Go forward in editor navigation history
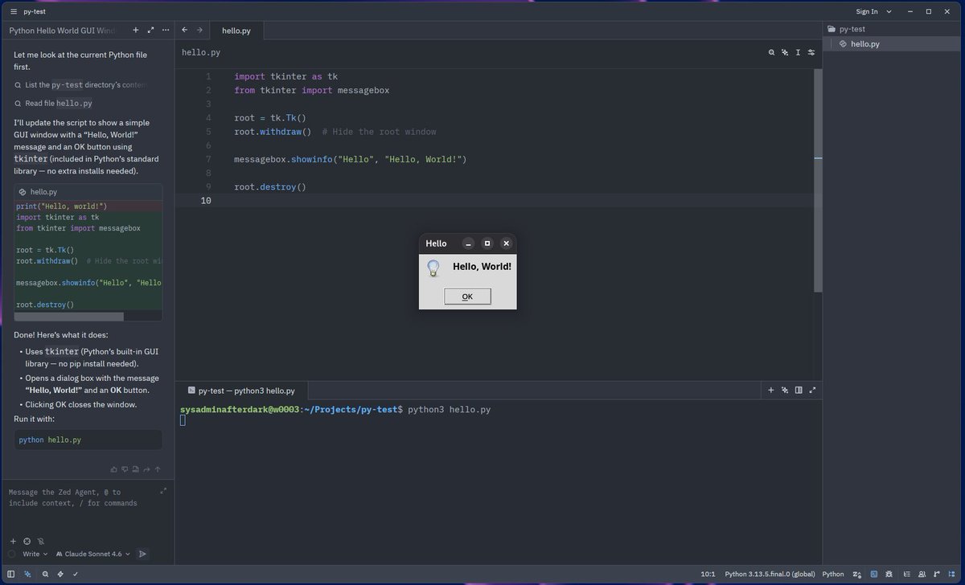Screen dimensions: 965x585 (199, 31)
